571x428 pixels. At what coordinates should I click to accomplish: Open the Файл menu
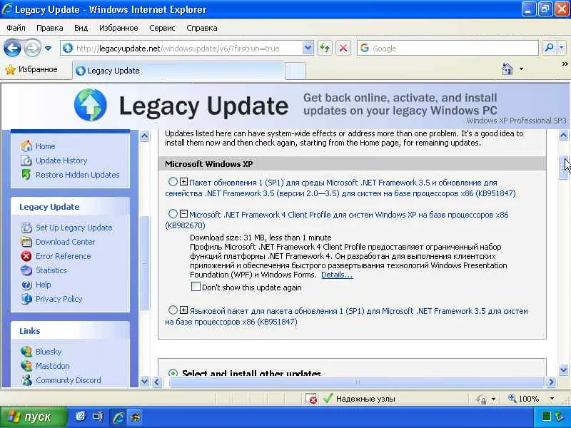pyautogui.click(x=16, y=28)
